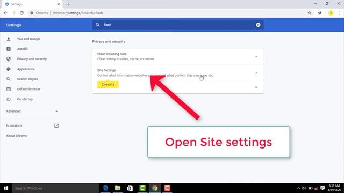Open Chrome three-dot menu
This screenshot has height=193, width=344.
pos(339,13)
